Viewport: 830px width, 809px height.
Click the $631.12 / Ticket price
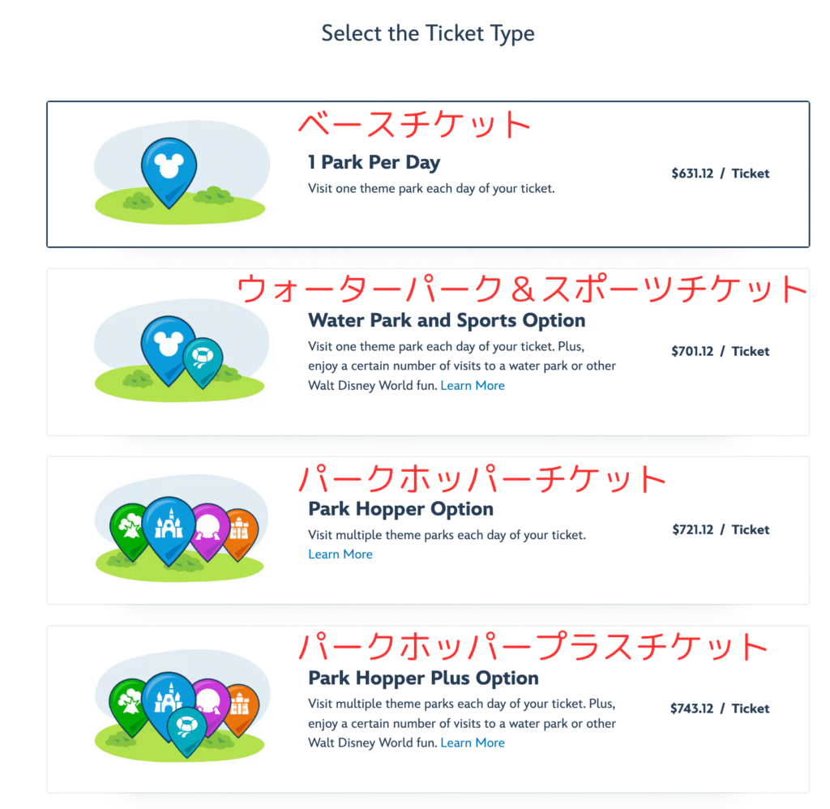click(720, 173)
